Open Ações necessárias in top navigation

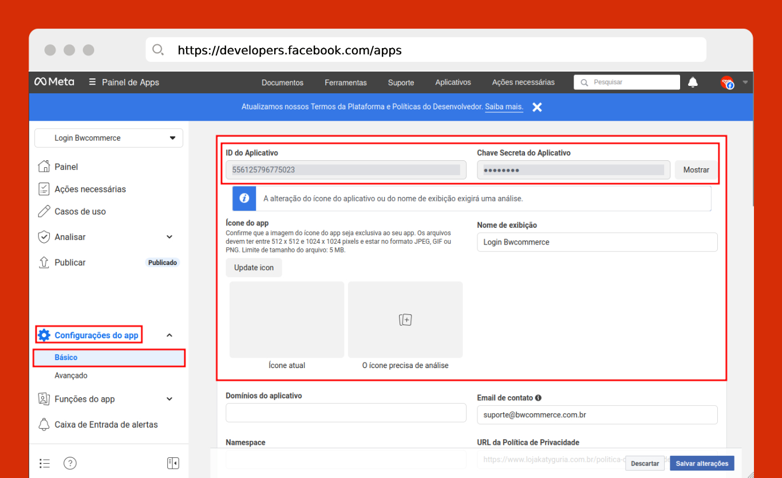pyautogui.click(x=523, y=82)
